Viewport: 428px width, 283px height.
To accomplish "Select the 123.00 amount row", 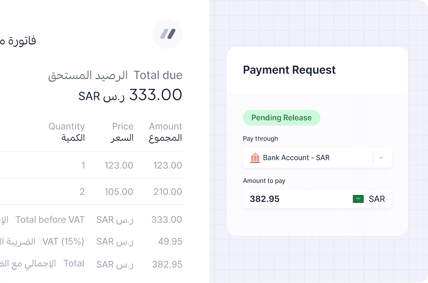I will click(x=167, y=166).
